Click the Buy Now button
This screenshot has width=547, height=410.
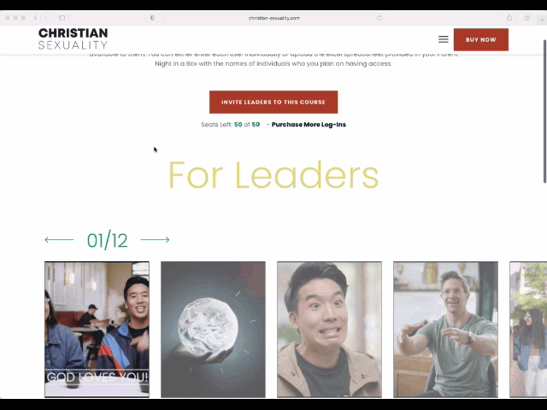pos(480,39)
